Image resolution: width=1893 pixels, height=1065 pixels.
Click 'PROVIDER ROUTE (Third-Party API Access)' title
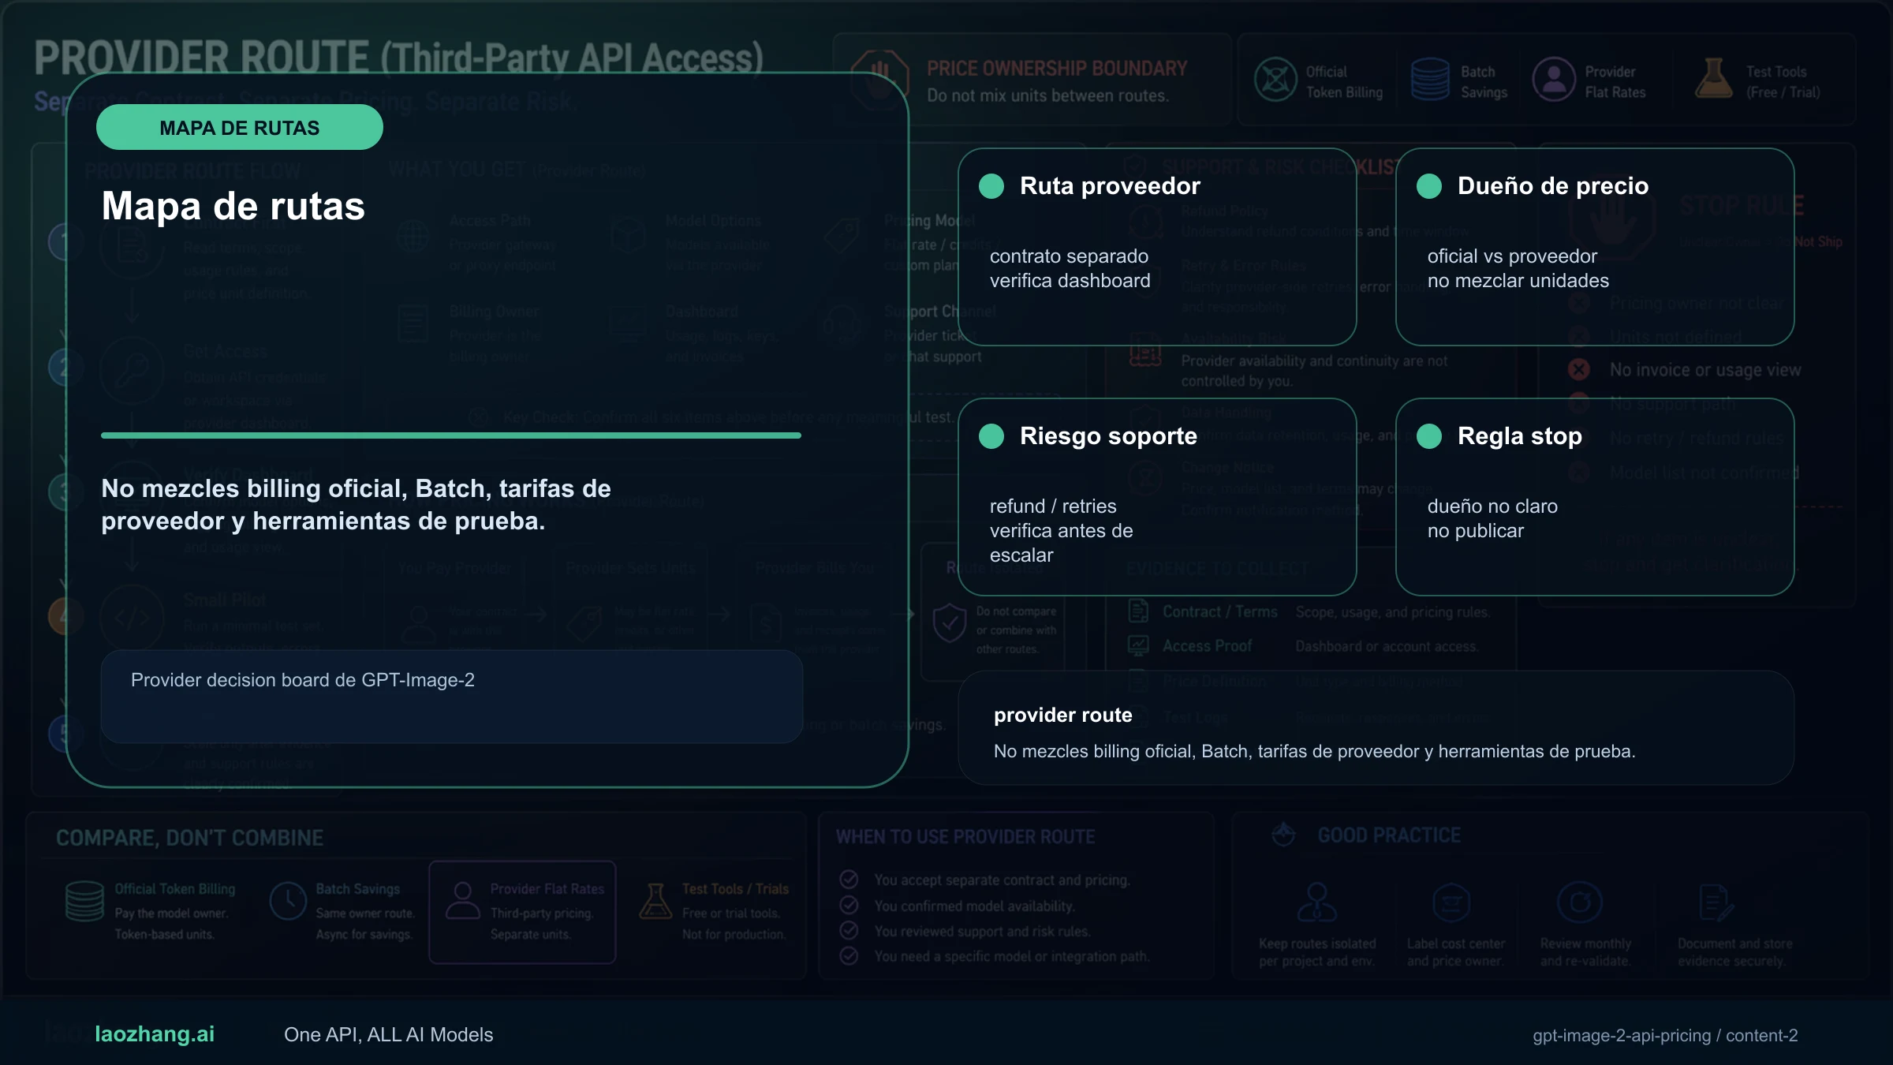tap(399, 58)
